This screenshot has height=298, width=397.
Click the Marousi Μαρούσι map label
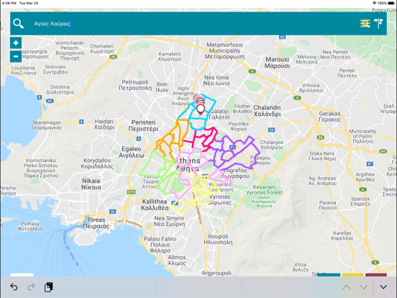point(277,63)
